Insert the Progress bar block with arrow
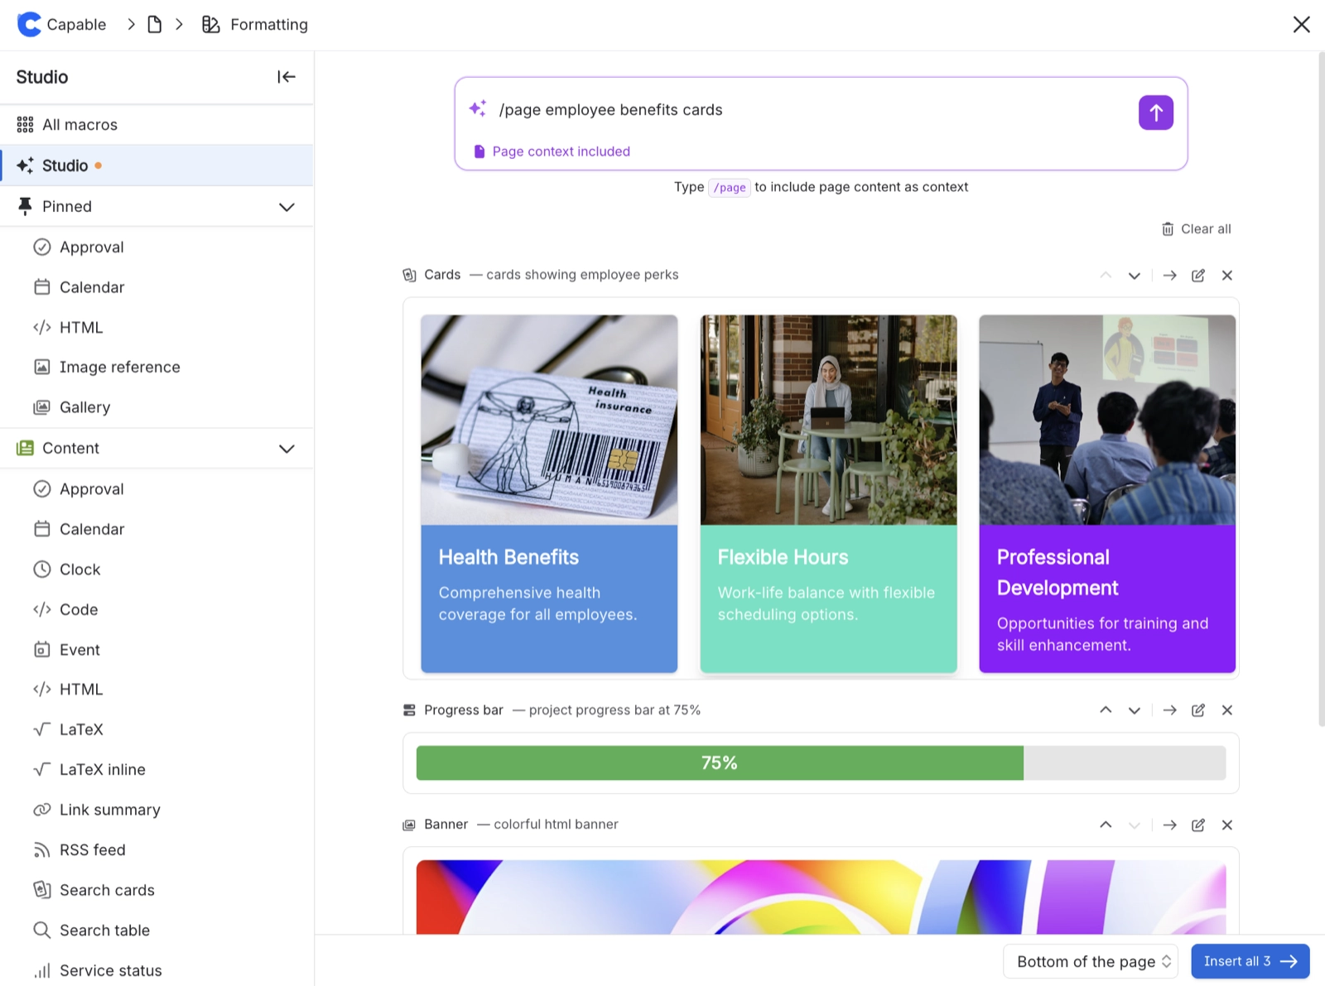 pyautogui.click(x=1169, y=710)
